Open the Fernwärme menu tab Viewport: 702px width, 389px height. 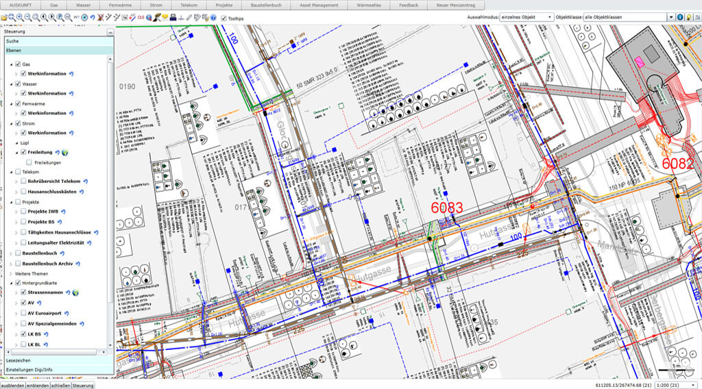pyautogui.click(x=119, y=5)
